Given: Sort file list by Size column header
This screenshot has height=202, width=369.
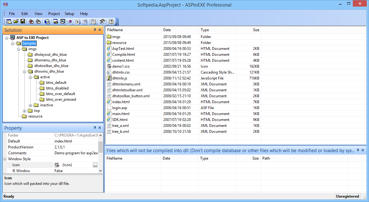Looking at the screenshot, I should point(248,30).
